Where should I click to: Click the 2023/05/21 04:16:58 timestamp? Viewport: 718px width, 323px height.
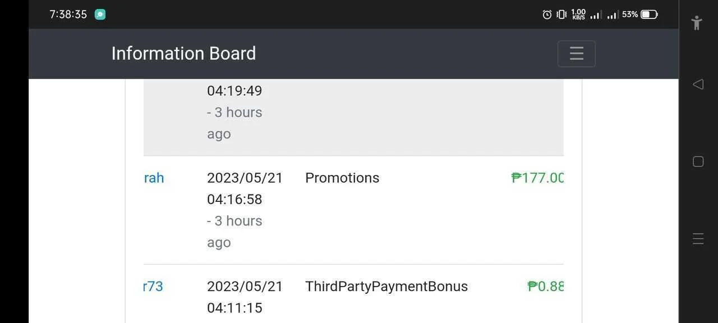pyautogui.click(x=245, y=188)
